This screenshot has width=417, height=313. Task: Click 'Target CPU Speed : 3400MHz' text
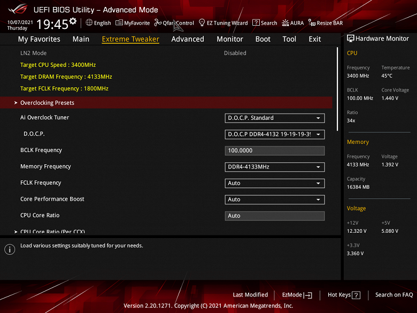pos(58,65)
